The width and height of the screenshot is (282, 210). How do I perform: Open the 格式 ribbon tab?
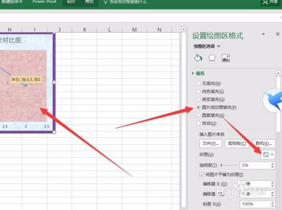[89, 2]
